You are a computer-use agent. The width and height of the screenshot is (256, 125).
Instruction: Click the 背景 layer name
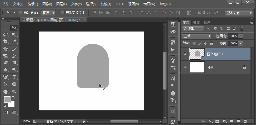coord(210,67)
